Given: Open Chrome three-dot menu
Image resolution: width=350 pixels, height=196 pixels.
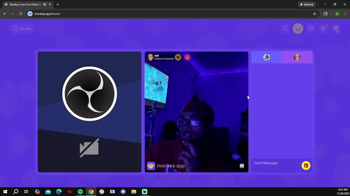Looking at the screenshot, I should coord(345,14).
